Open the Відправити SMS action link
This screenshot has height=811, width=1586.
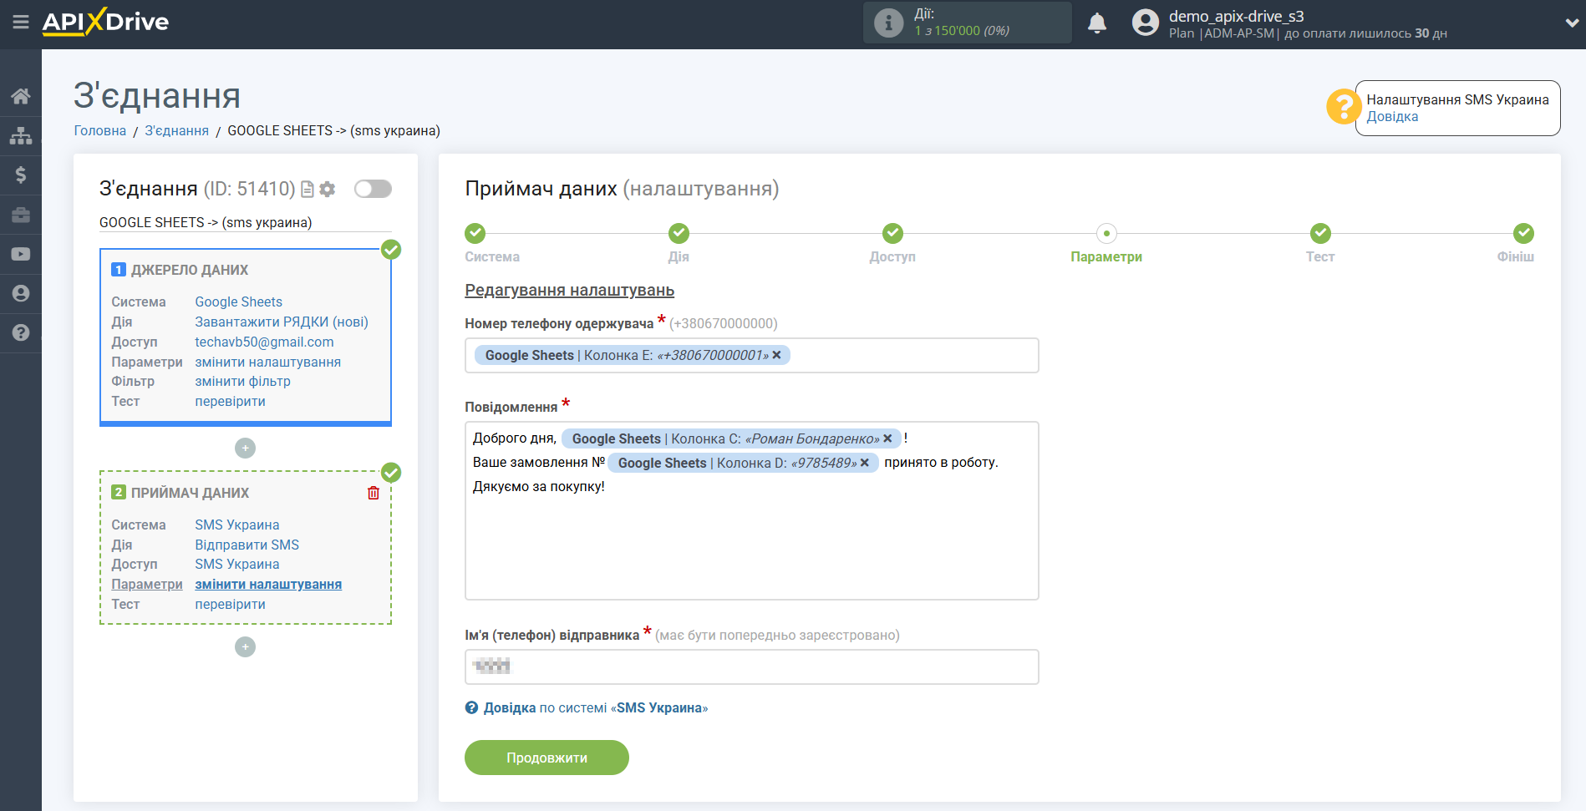tap(247, 545)
